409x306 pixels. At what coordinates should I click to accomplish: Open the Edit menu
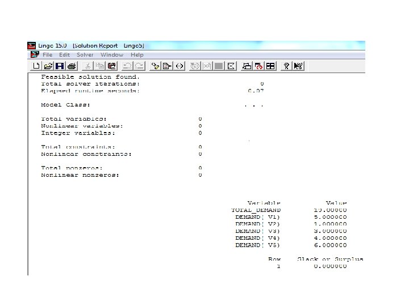64,55
